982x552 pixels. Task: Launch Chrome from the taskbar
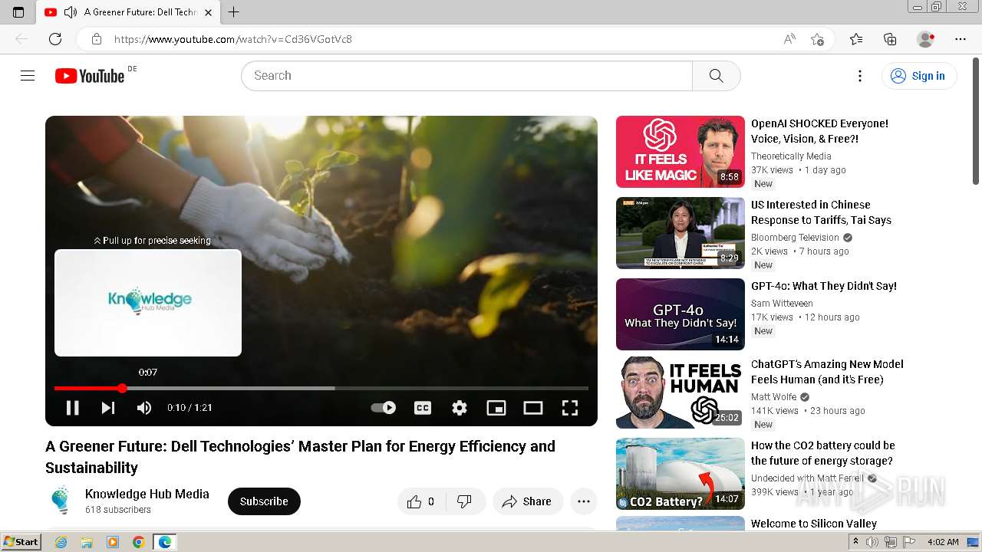point(139,542)
